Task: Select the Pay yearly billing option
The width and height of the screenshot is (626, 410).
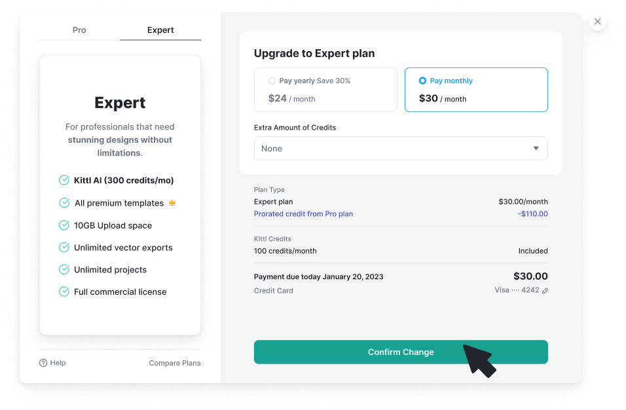Action: pyautogui.click(x=325, y=90)
